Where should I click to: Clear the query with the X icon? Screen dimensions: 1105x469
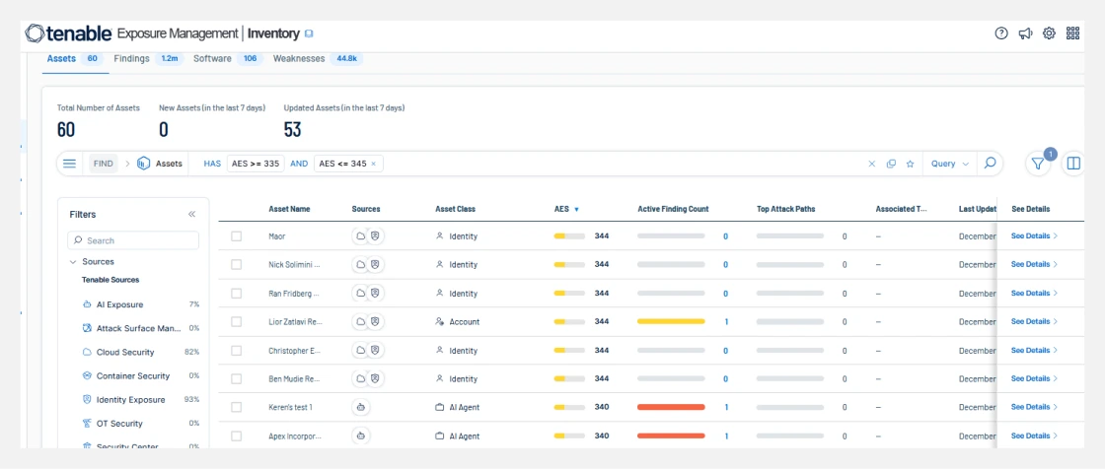(x=872, y=164)
